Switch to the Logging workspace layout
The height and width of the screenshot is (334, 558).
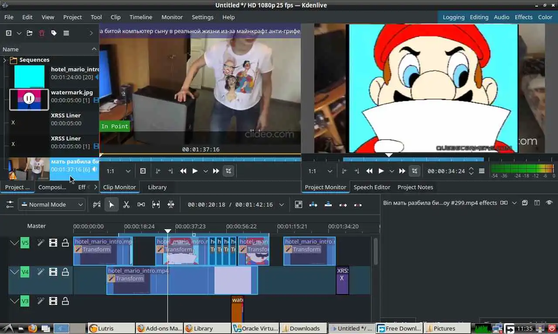point(454,17)
